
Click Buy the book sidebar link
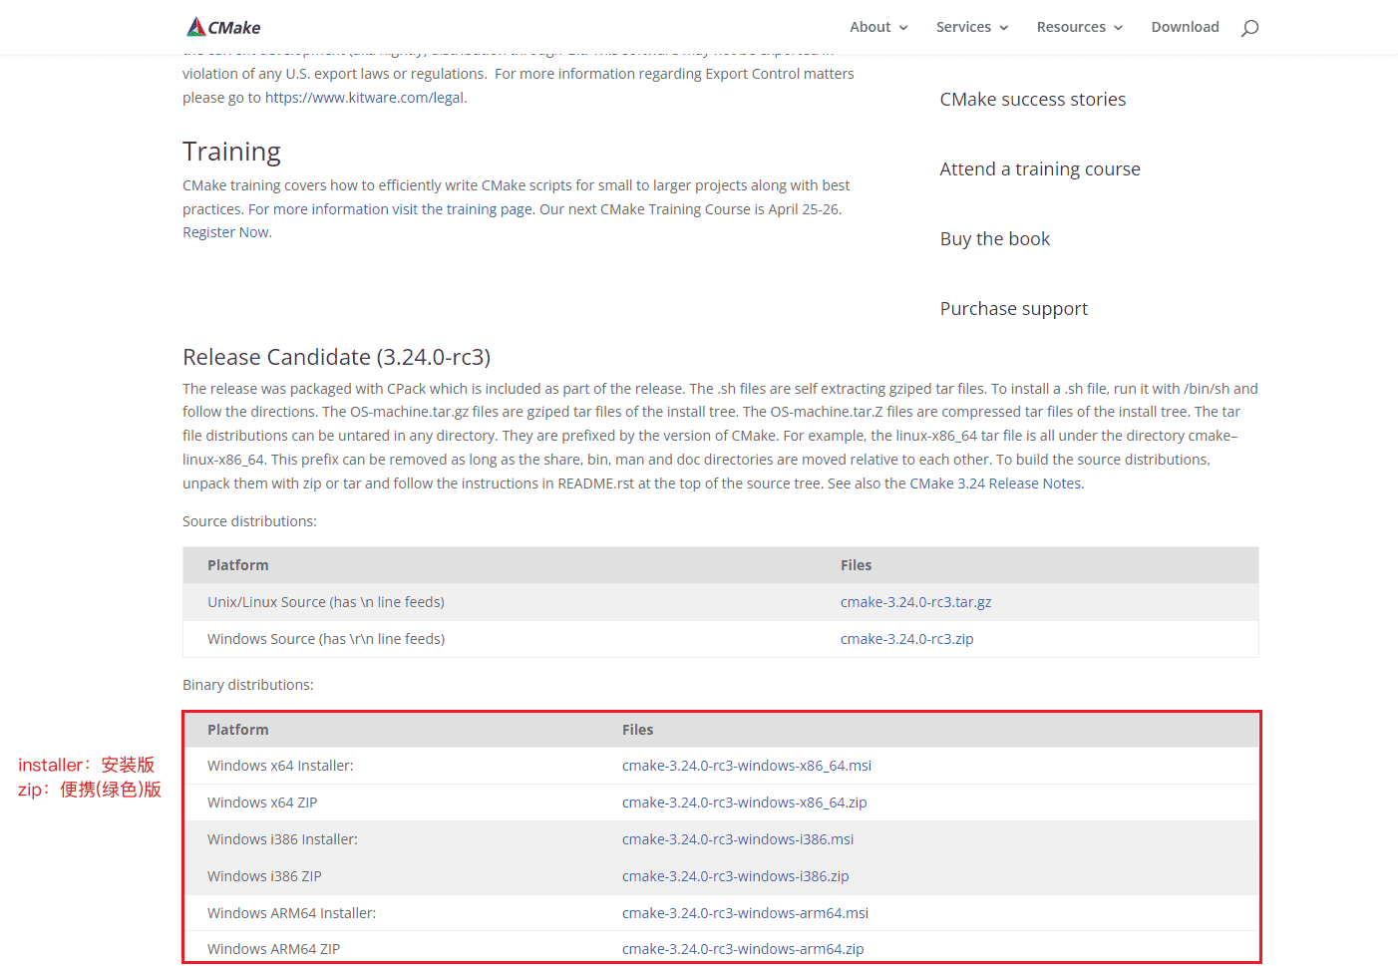pos(994,239)
